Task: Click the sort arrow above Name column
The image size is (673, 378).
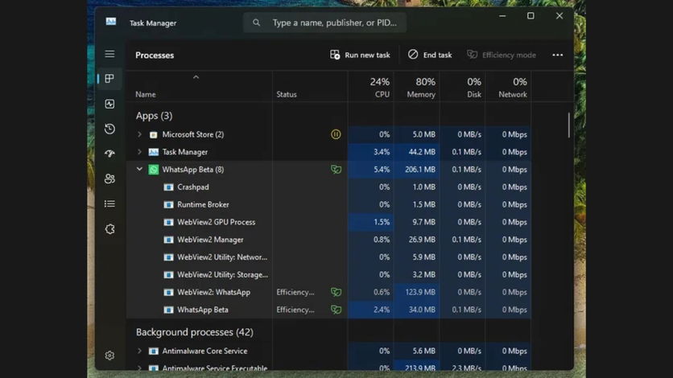Action: click(x=196, y=77)
